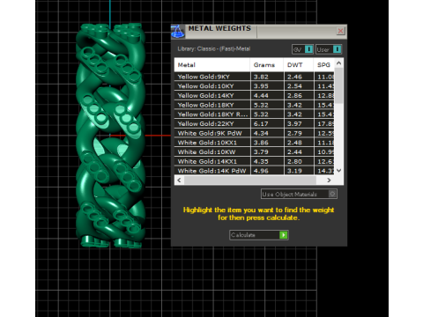Click the Calculate button
The image size is (423, 317).
pos(259,235)
